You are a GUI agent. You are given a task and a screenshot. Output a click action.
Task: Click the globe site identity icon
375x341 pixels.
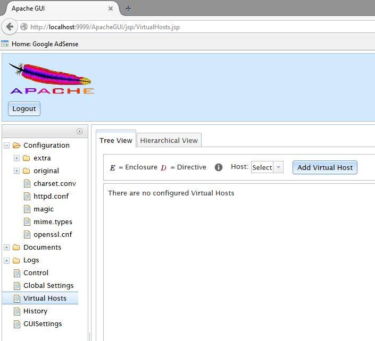[24, 27]
